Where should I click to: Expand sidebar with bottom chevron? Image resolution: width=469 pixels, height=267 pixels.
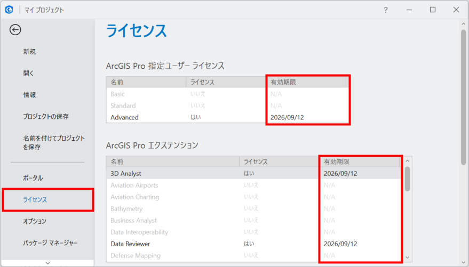48,263
